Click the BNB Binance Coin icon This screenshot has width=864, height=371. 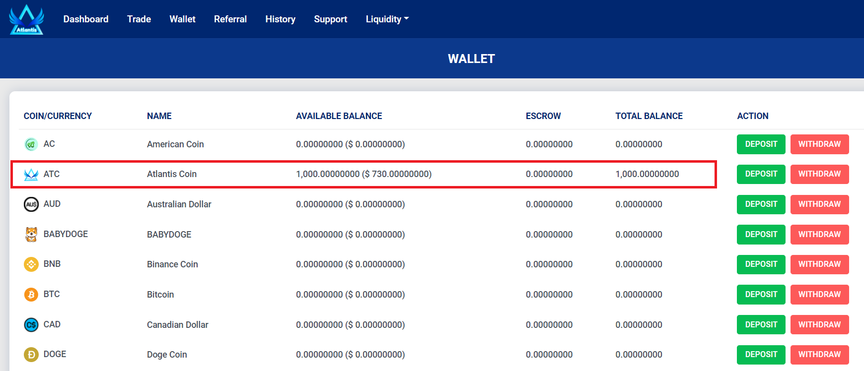pyautogui.click(x=31, y=264)
